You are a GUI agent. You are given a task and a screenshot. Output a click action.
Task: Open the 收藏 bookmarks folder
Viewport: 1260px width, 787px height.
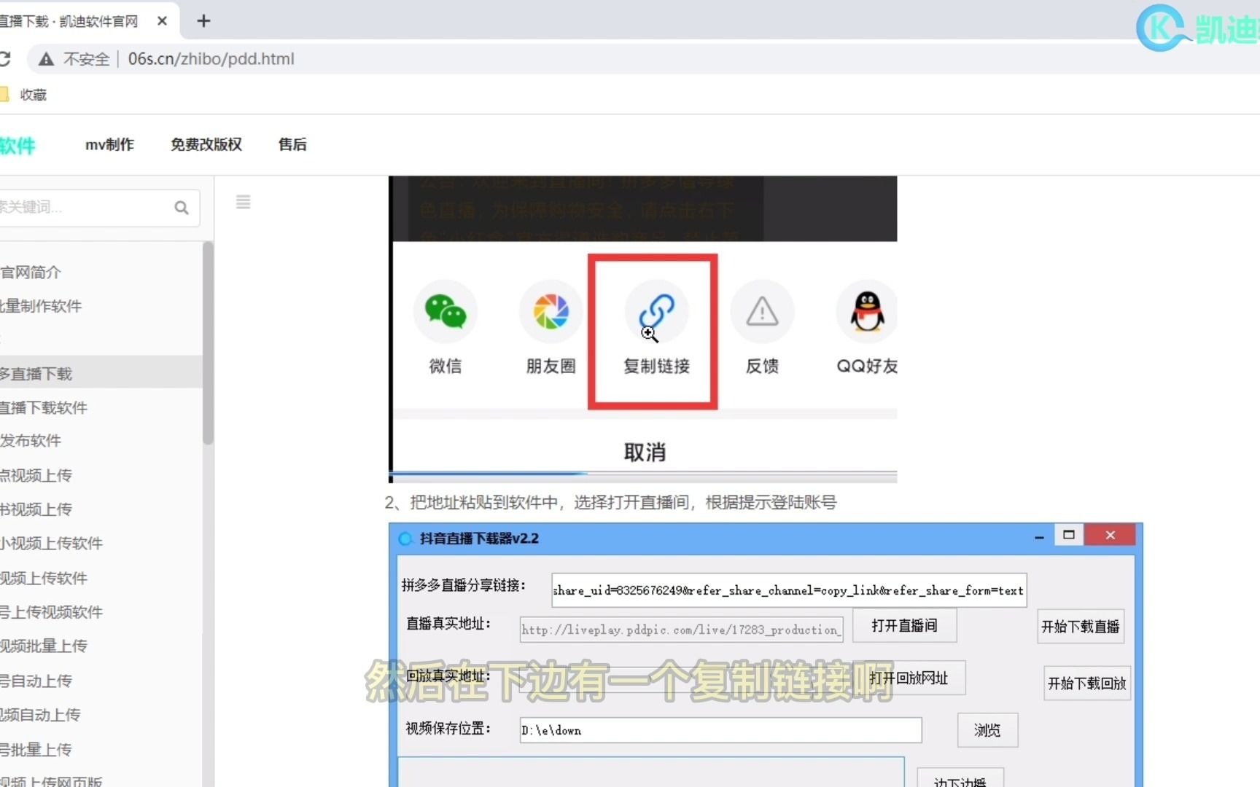[x=25, y=95]
